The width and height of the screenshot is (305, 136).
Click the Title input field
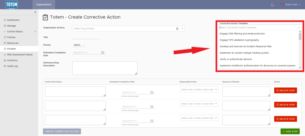click(x=86, y=37)
